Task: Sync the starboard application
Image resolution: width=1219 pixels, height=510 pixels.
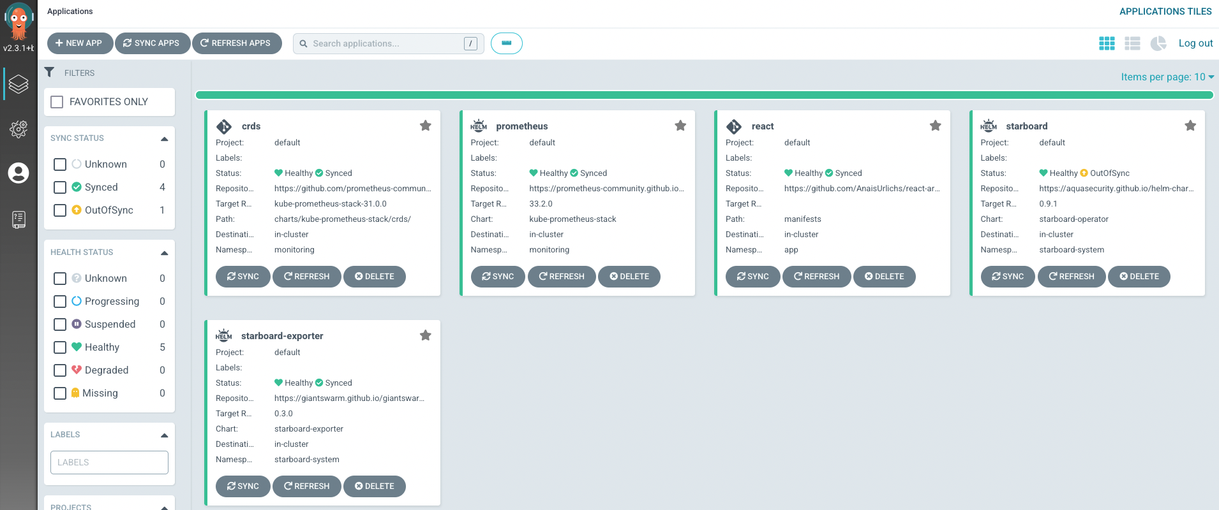Action: click(1007, 277)
